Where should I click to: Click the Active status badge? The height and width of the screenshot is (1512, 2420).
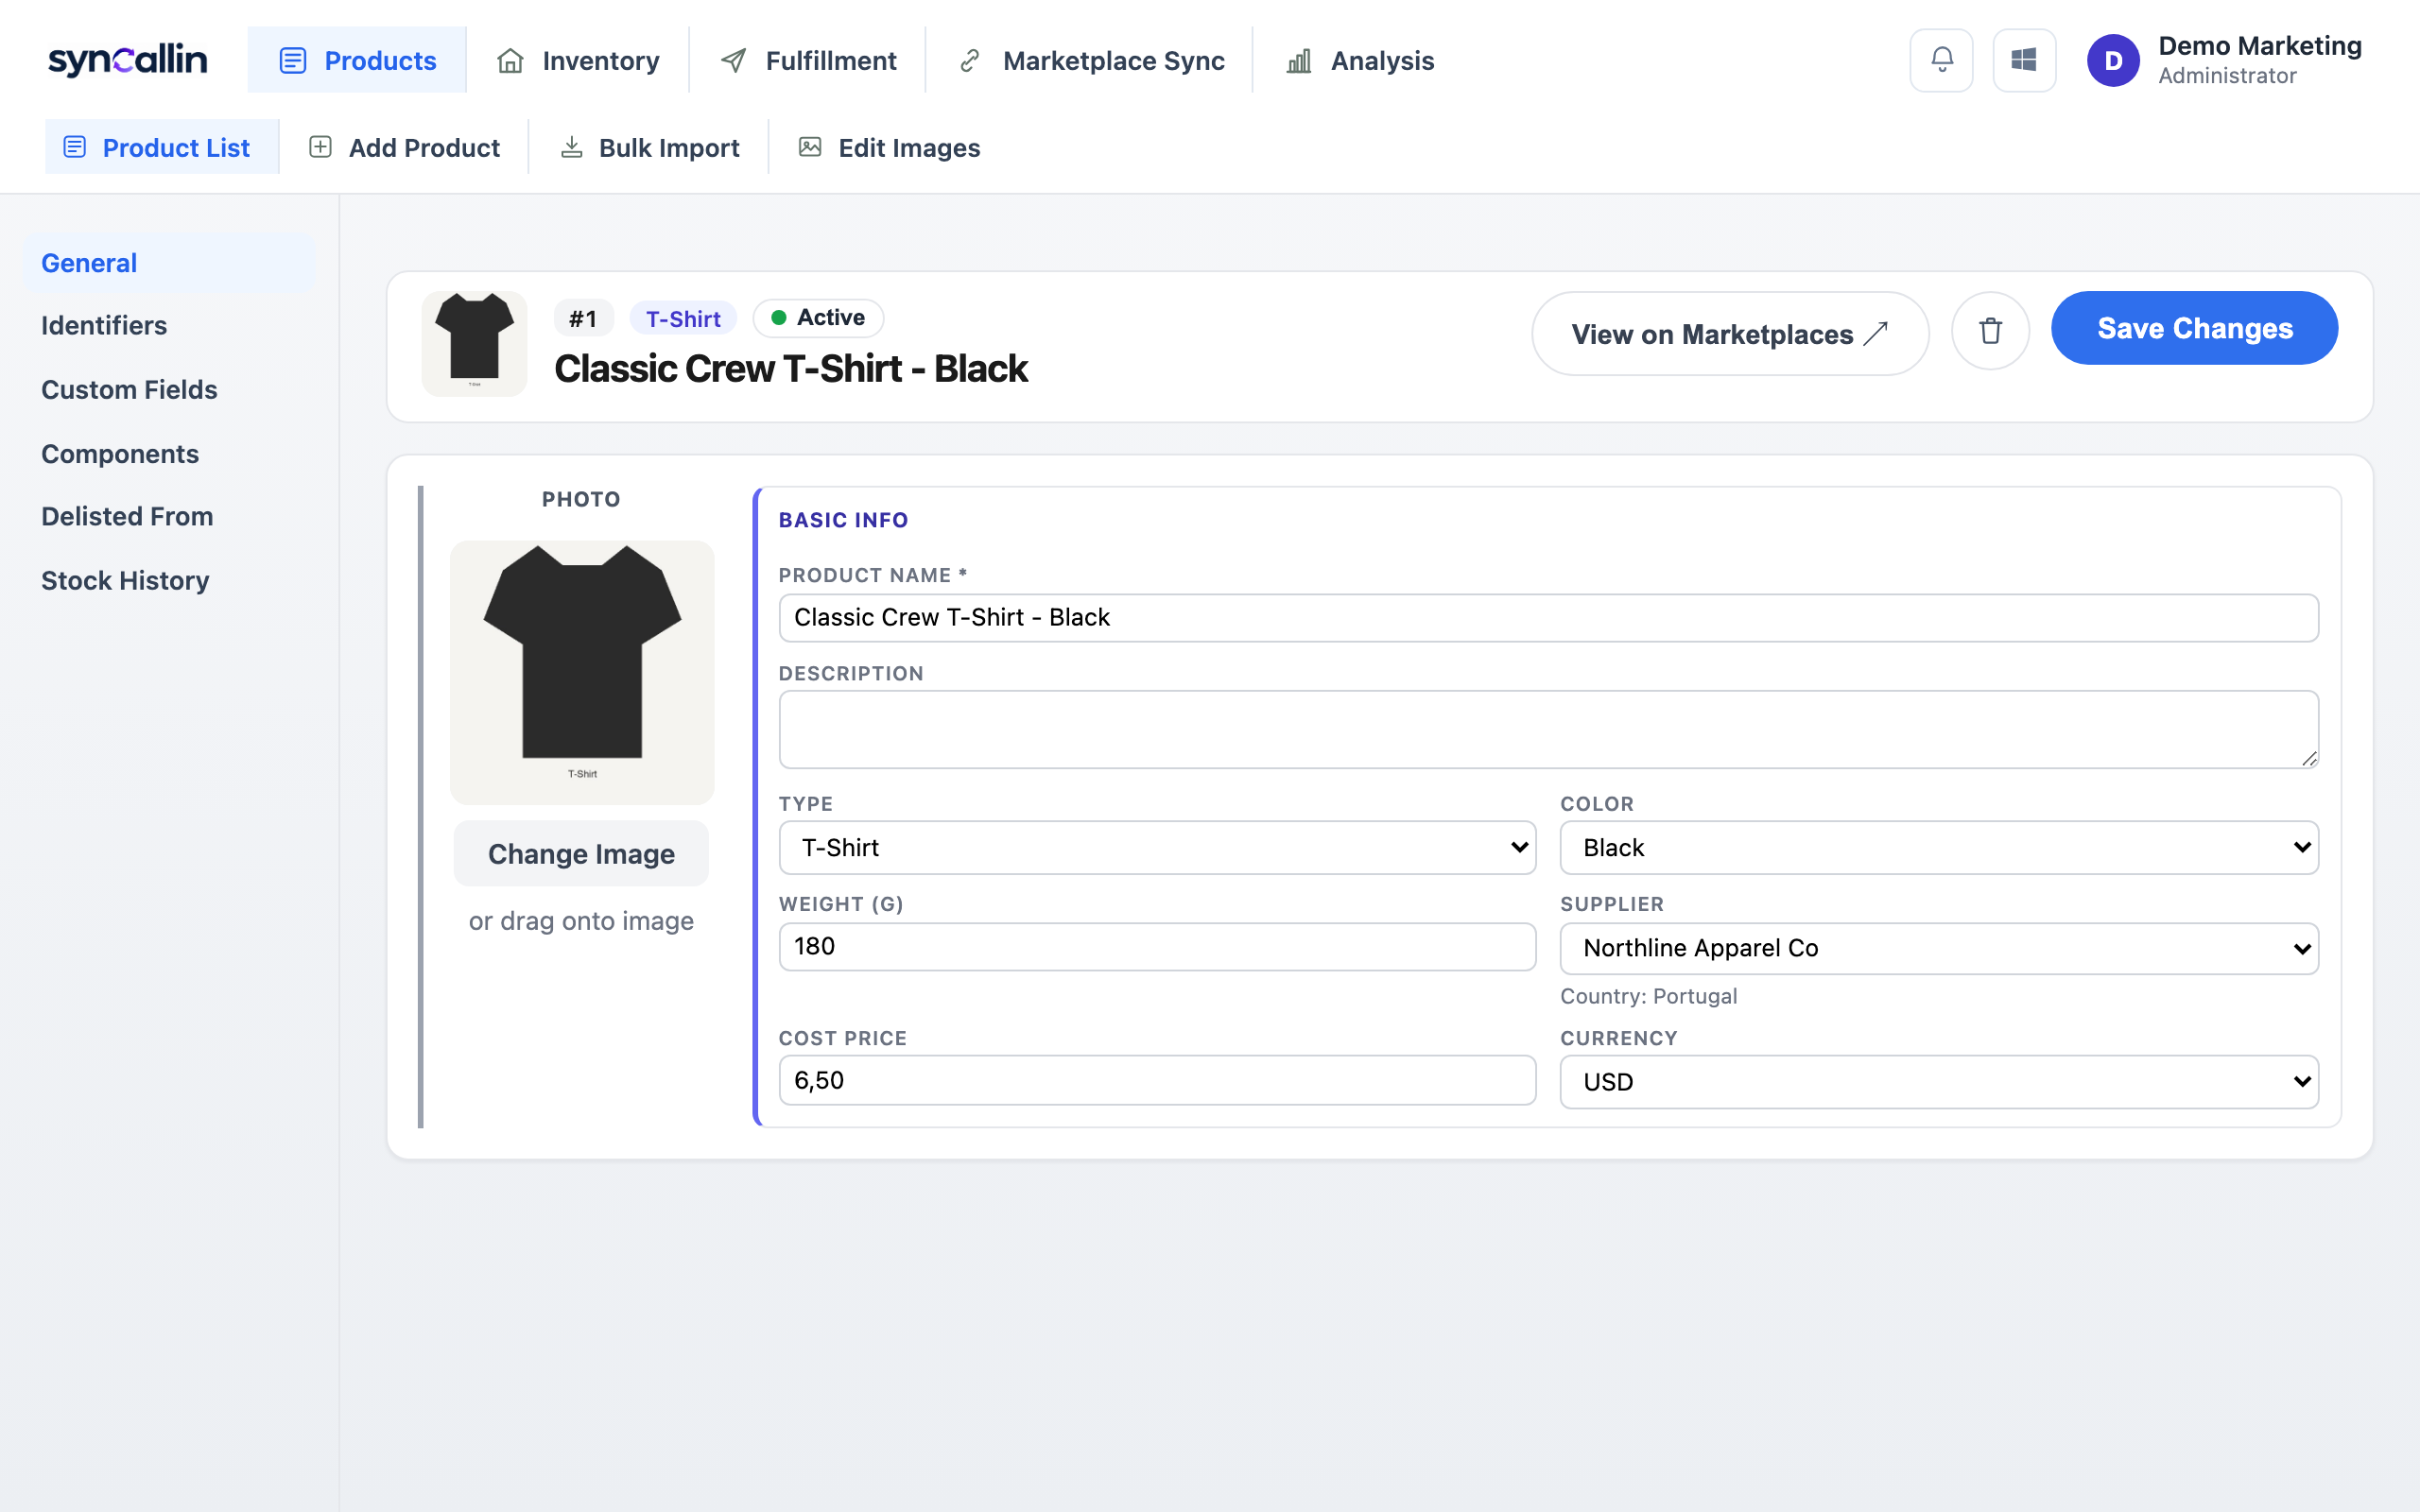818,318
